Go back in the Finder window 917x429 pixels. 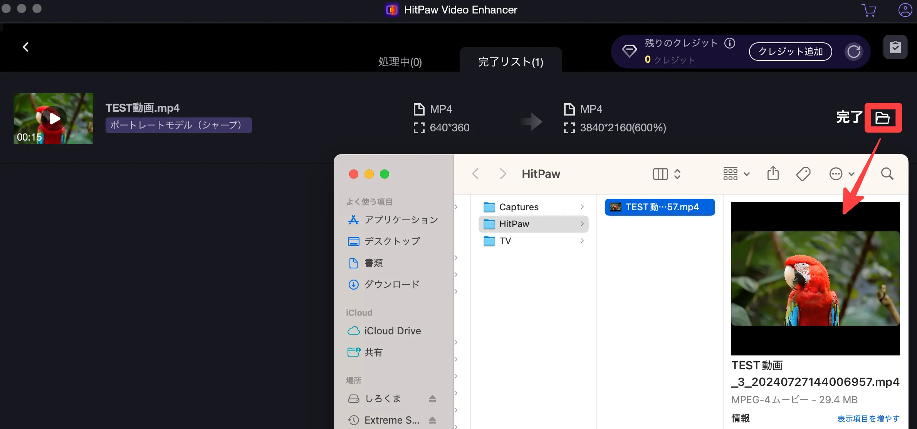[475, 174]
